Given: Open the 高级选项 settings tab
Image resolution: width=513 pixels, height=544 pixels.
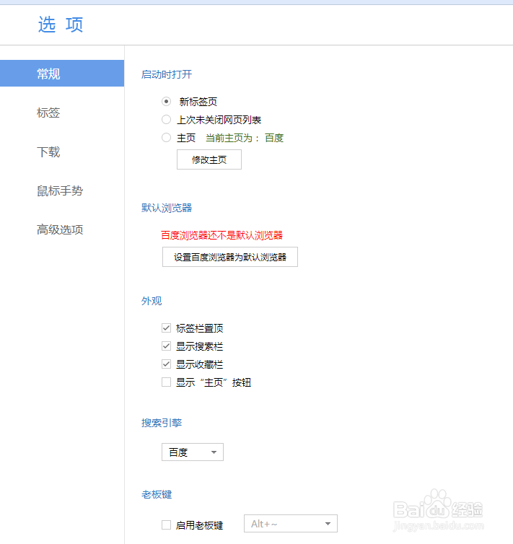Looking at the screenshot, I should [x=60, y=229].
